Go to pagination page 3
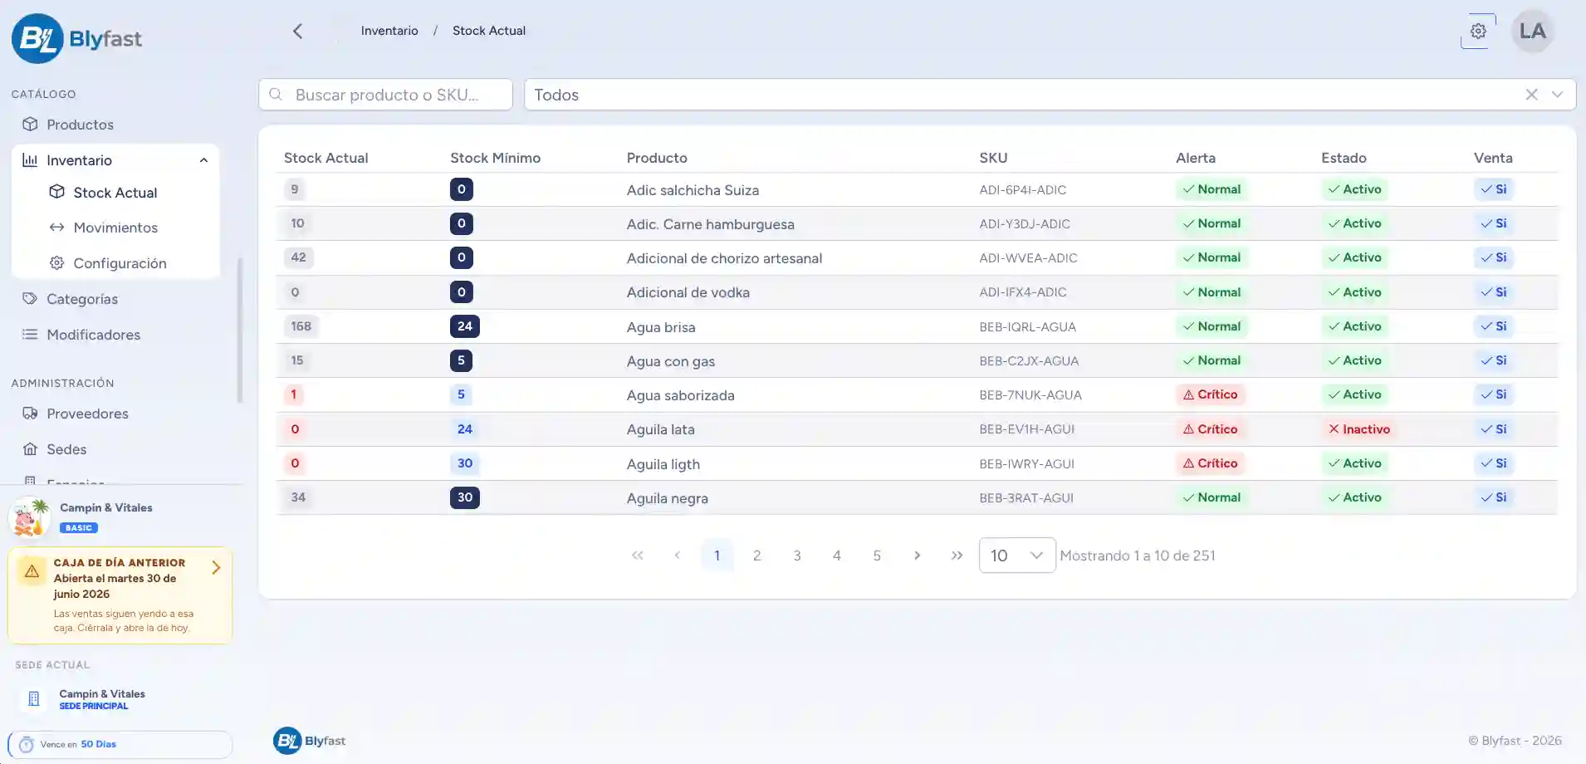 pyautogui.click(x=797, y=556)
